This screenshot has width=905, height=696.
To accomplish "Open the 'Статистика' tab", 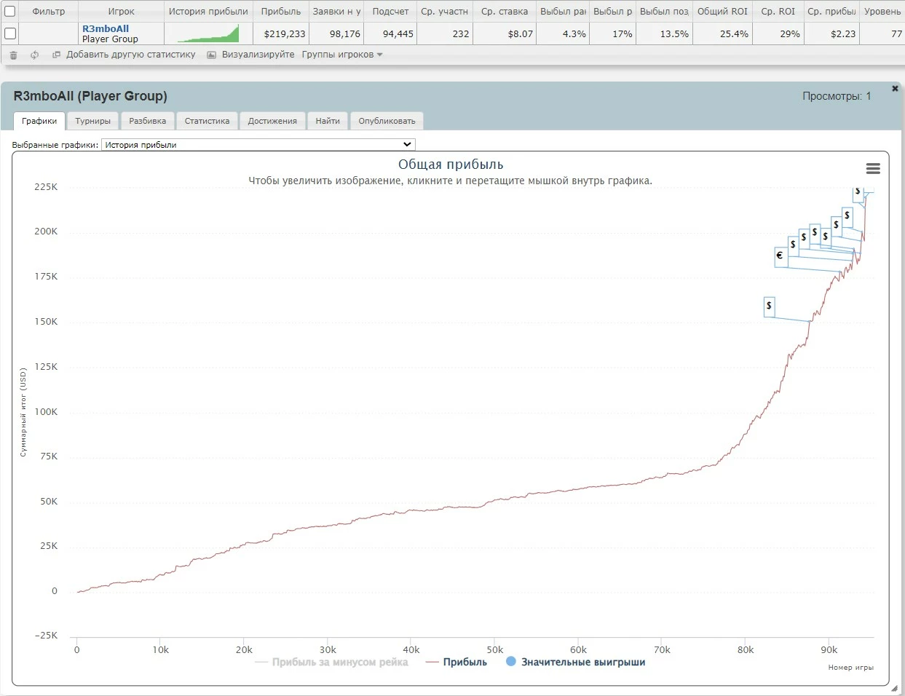I will tap(207, 121).
